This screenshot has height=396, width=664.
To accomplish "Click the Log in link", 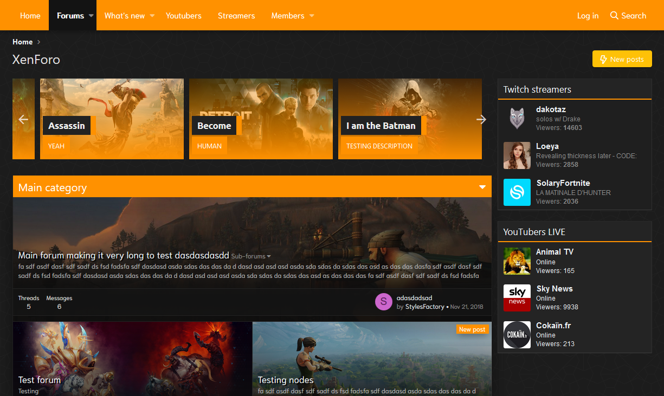I will [588, 16].
